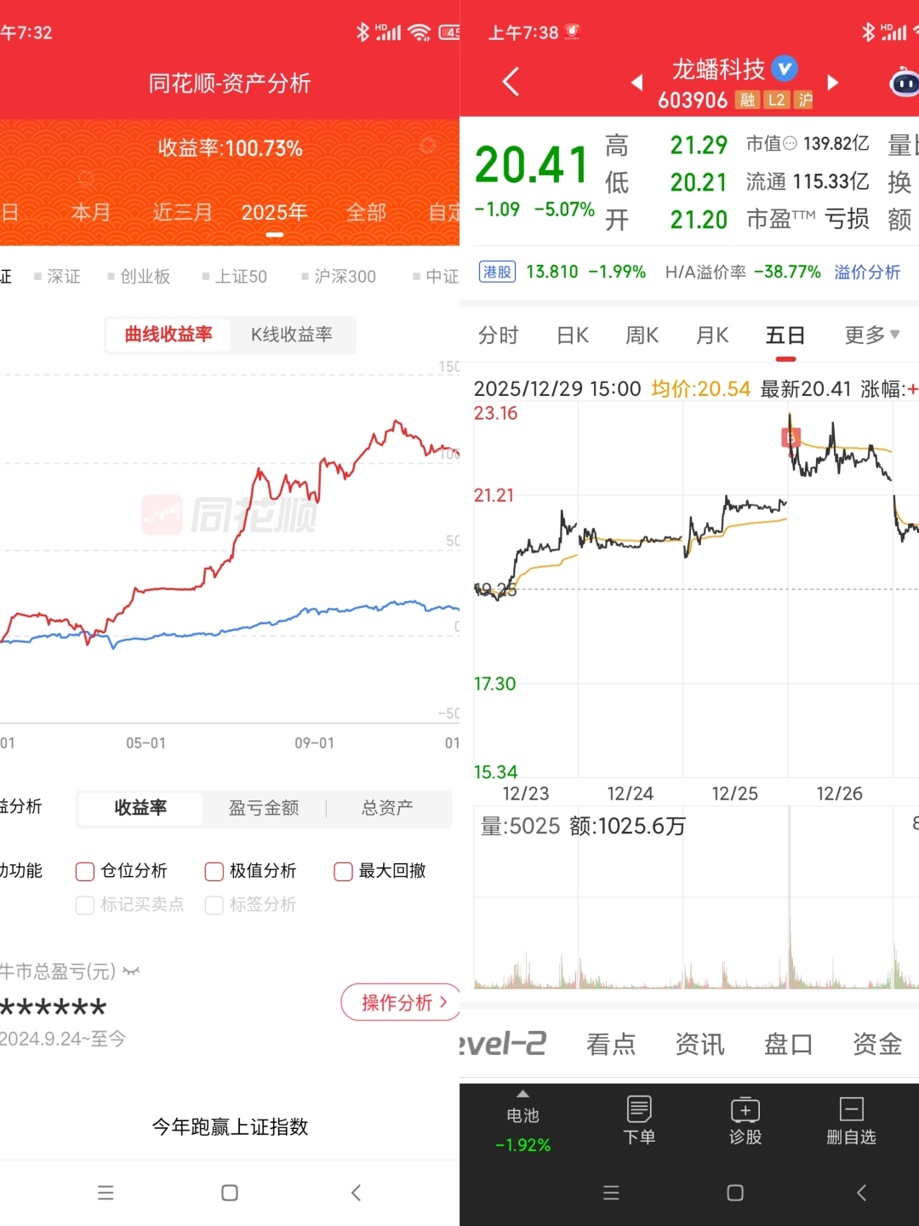Open 盘口 order book tab

point(789,1045)
